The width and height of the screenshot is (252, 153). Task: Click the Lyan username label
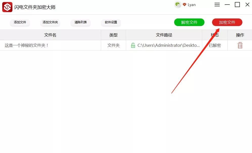pyautogui.click(x=192, y=5)
